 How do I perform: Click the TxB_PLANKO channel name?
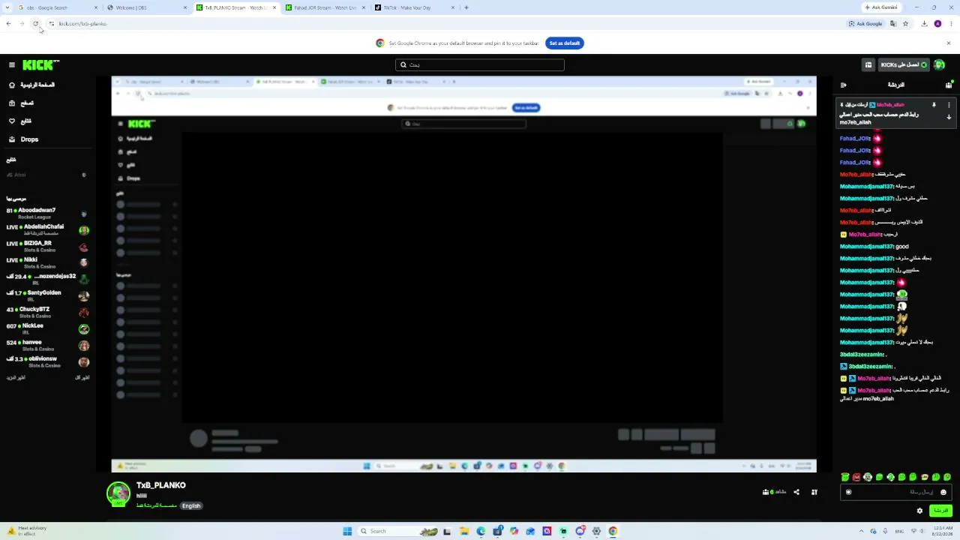pyautogui.click(x=160, y=485)
